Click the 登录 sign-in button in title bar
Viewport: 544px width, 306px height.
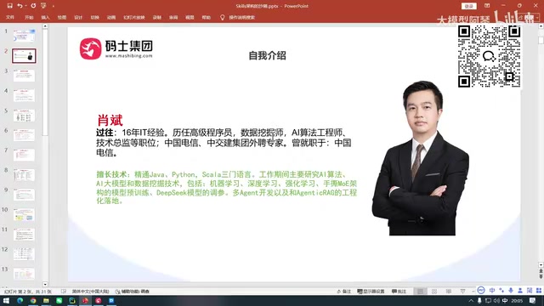[468, 6]
